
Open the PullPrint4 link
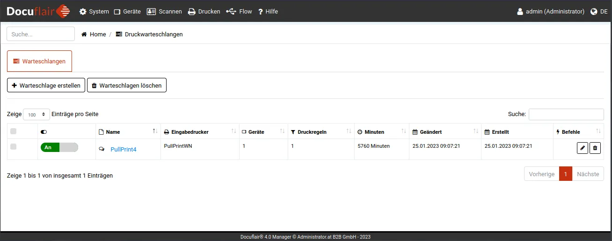123,150
